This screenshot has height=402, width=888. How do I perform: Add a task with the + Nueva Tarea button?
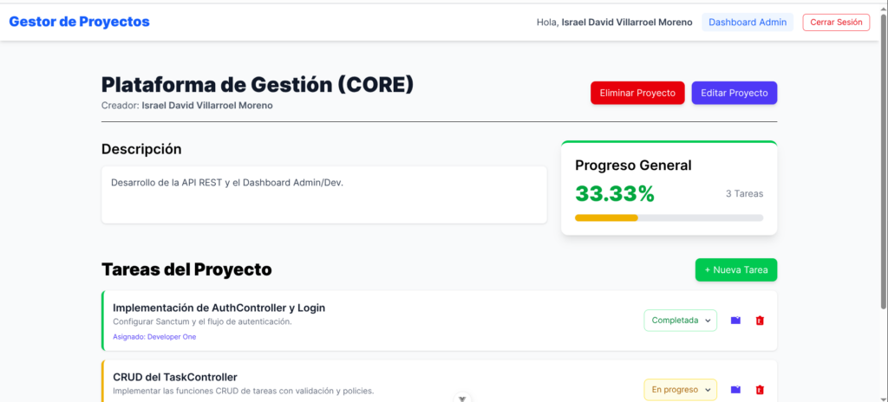pyautogui.click(x=735, y=270)
